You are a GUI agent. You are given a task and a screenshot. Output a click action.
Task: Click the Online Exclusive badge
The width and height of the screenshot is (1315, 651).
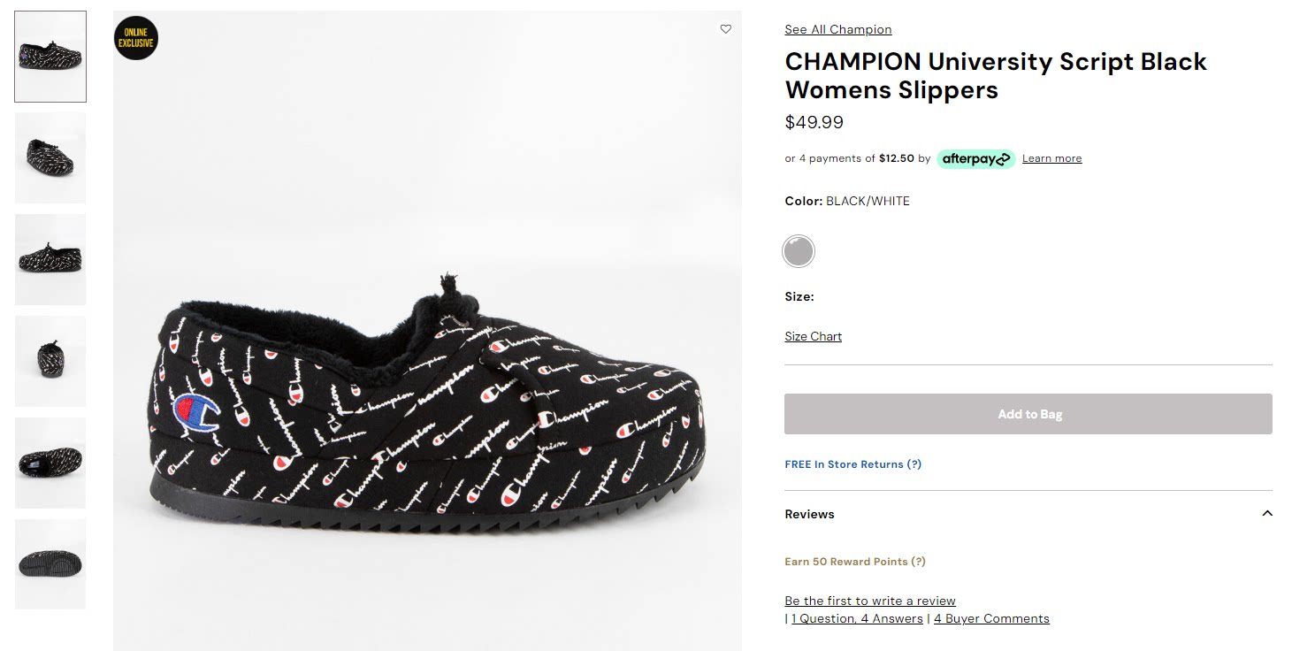[136, 38]
